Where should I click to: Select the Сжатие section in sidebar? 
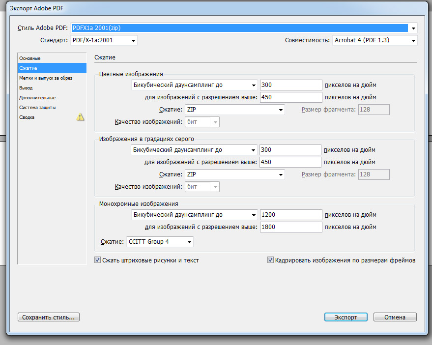click(52, 68)
